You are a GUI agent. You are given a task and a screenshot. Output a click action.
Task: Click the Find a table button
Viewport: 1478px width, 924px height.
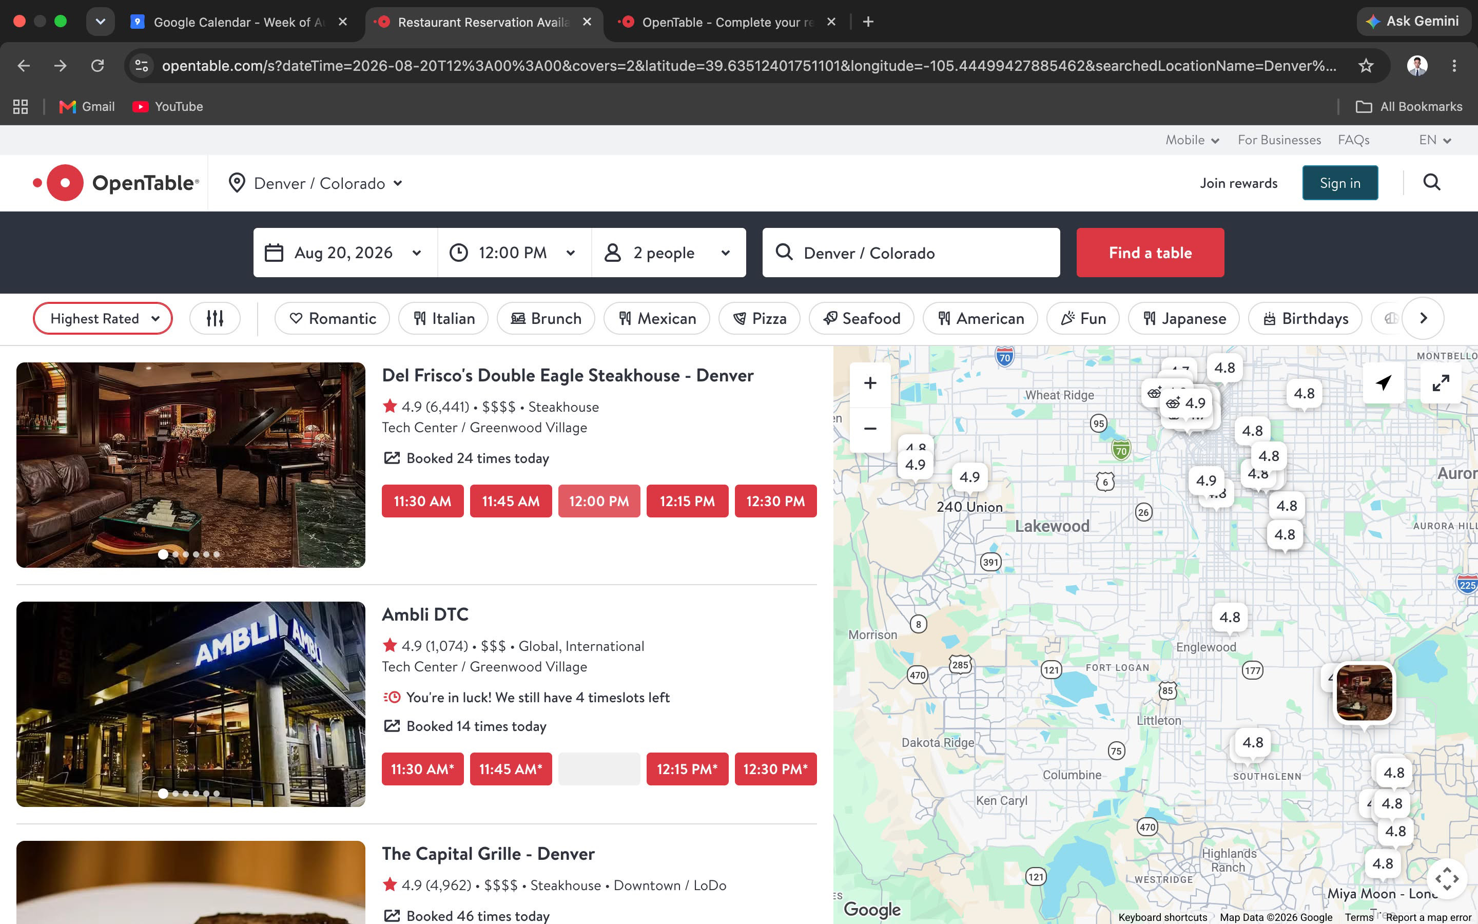point(1150,253)
